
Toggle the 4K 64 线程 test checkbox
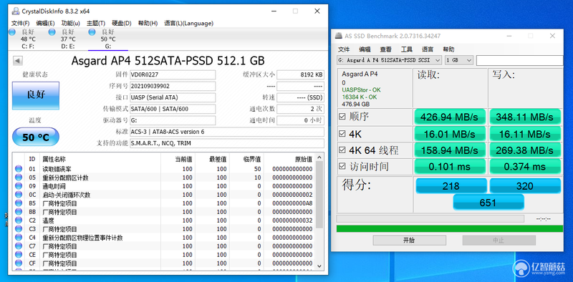click(x=342, y=150)
